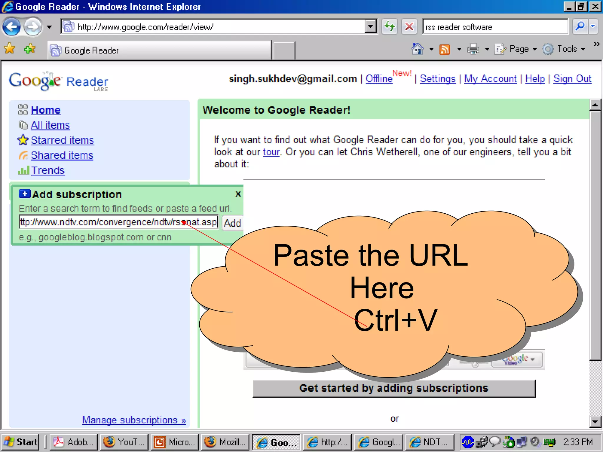Click the red Stop loading icon

[409, 27]
